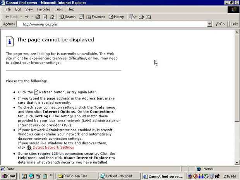Click the toolbar icon right of Print
240x180 pixels.
pyautogui.click(x=148, y=17)
